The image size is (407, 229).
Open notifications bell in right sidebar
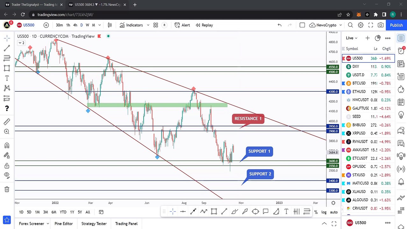click(401, 182)
